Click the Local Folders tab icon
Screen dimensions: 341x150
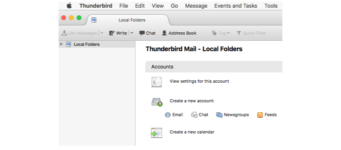click(94, 20)
